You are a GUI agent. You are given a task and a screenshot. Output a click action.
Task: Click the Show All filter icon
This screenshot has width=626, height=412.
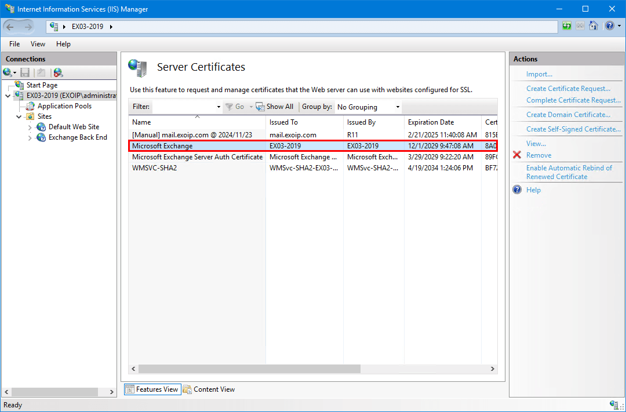pos(260,107)
